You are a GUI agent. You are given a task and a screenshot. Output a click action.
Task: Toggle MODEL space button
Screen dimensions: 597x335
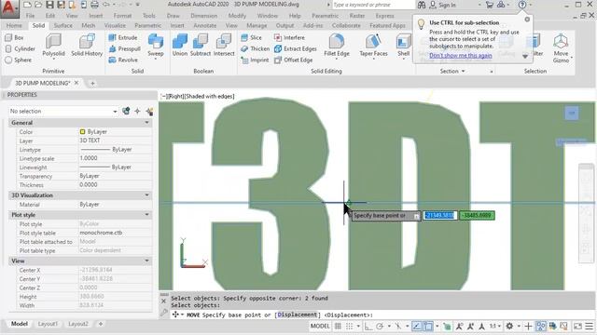coord(320,327)
